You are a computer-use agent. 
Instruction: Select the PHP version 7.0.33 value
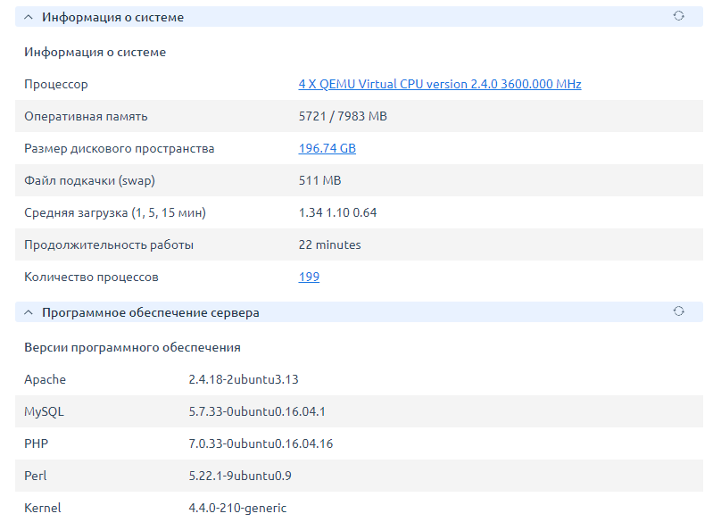tap(261, 443)
